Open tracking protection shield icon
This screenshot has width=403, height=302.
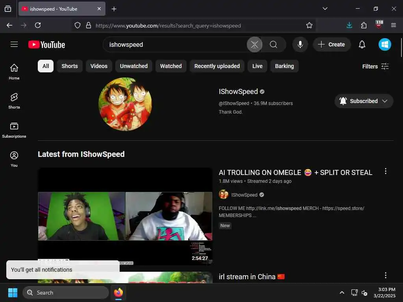pos(78,25)
